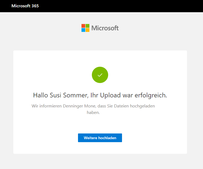
Task: Click the green square of Microsoft logo
Action: (88, 26)
